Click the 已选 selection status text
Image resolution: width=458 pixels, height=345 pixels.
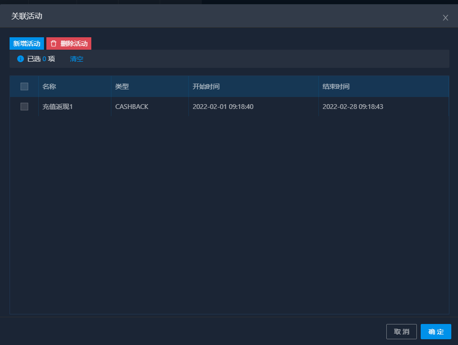tap(34, 59)
